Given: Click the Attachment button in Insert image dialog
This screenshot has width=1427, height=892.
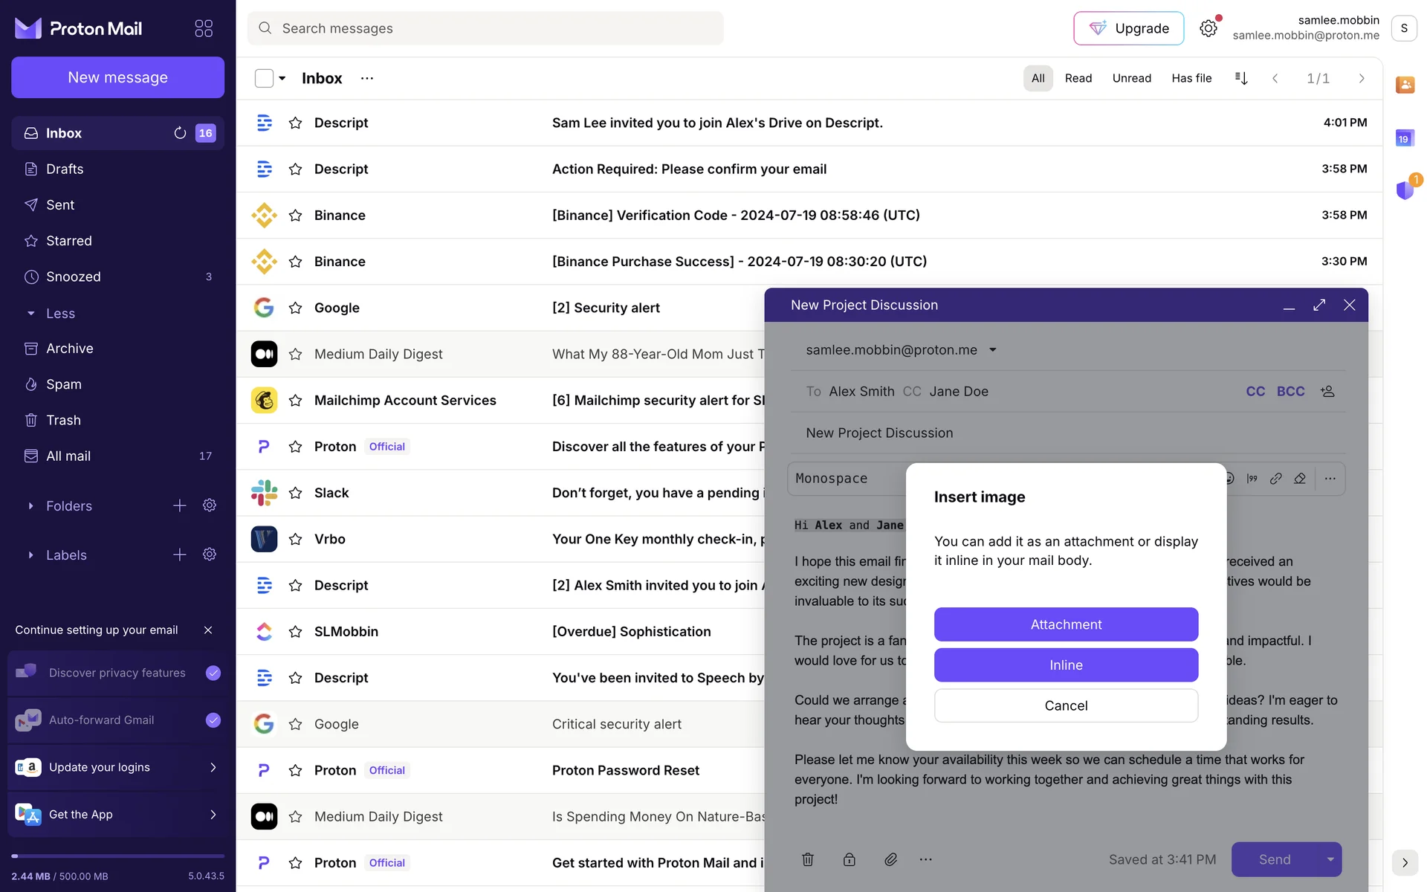Looking at the screenshot, I should pyautogui.click(x=1065, y=624).
